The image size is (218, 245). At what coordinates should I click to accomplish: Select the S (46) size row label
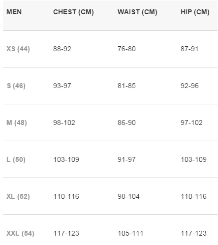tap(16, 86)
